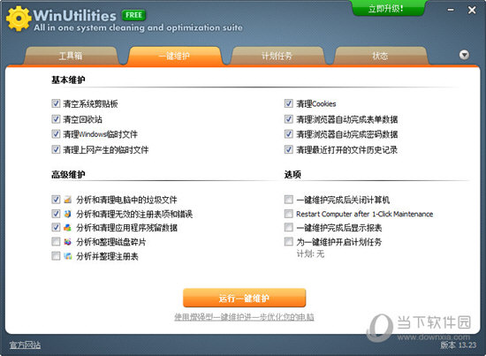The width and height of the screenshot is (486, 356).
Task: Enable 一键维护完成后显示报表 checkbox
Action: 289,227
